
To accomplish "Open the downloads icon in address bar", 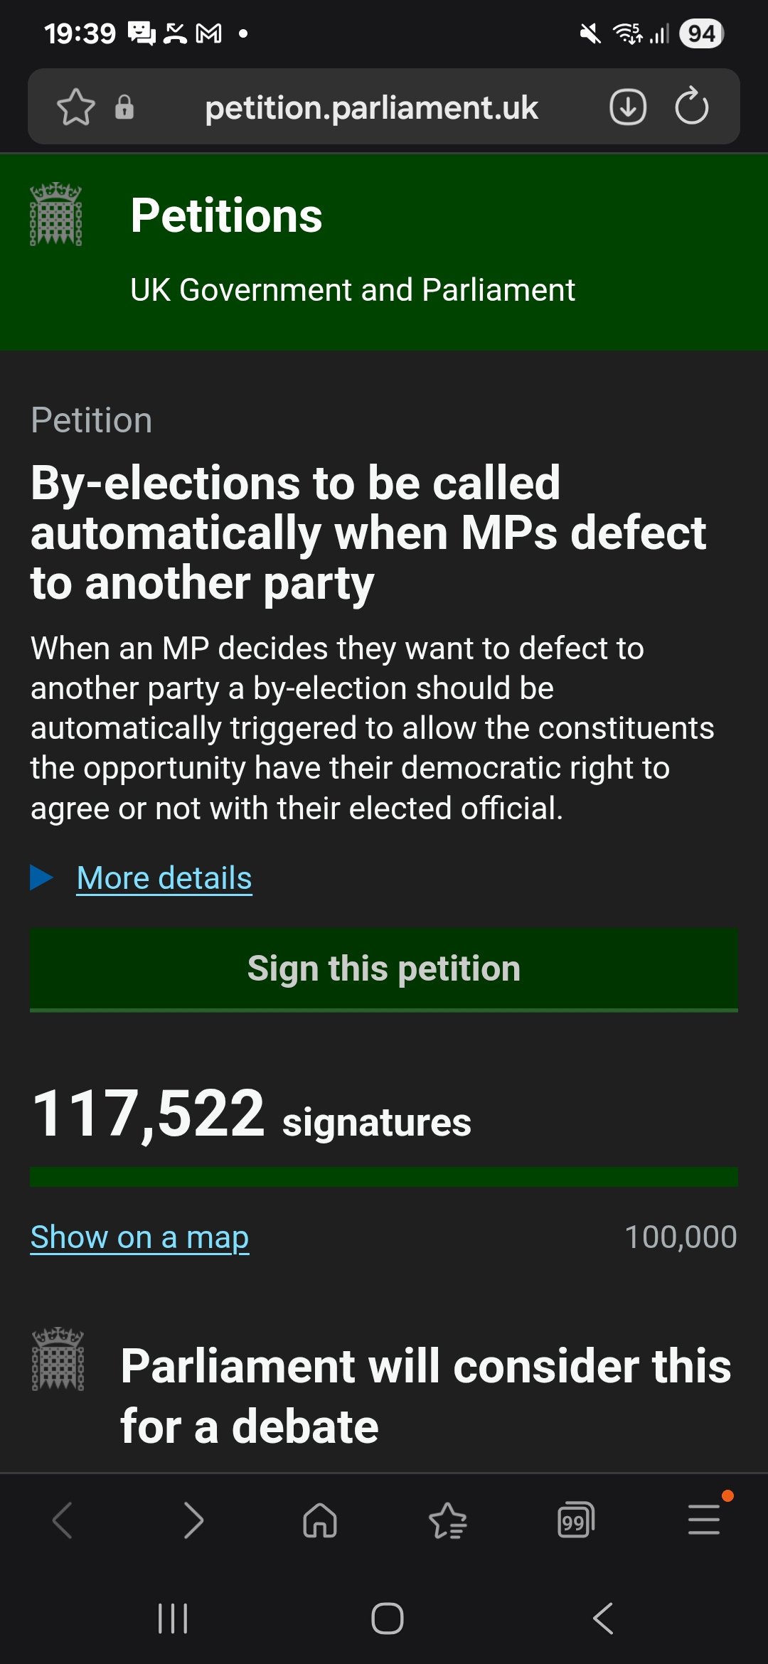I will [628, 107].
